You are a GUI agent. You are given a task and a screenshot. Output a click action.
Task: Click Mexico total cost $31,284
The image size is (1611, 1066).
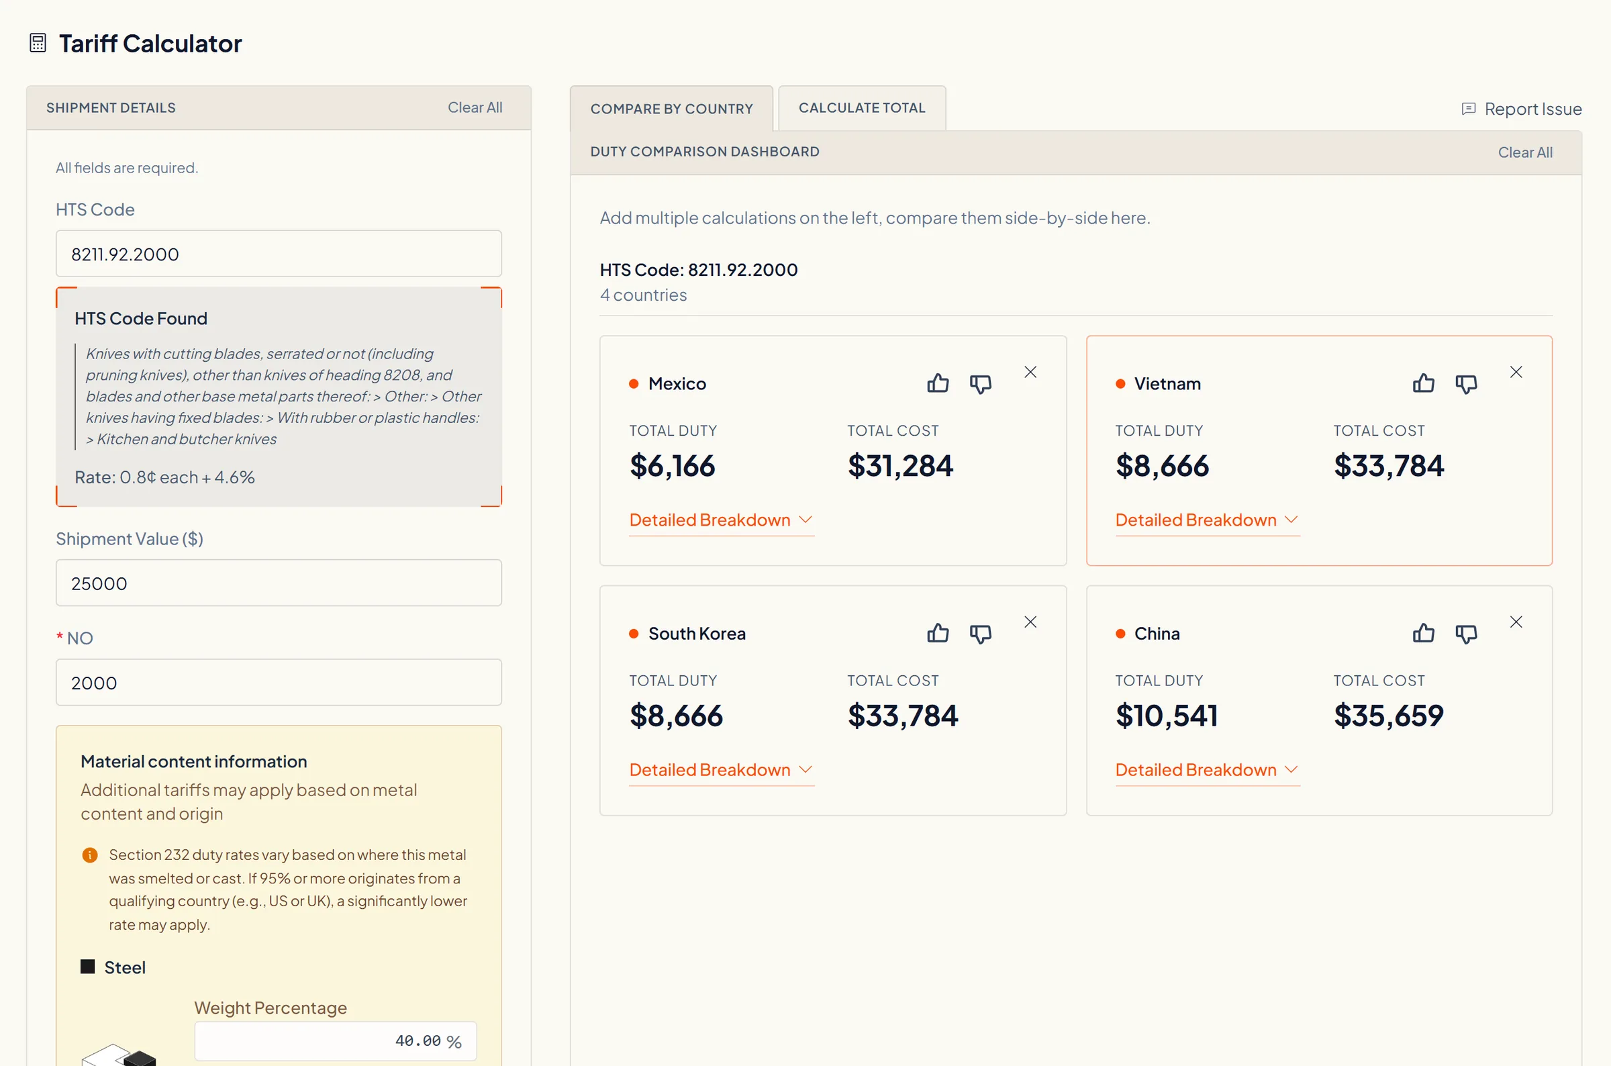900,467
